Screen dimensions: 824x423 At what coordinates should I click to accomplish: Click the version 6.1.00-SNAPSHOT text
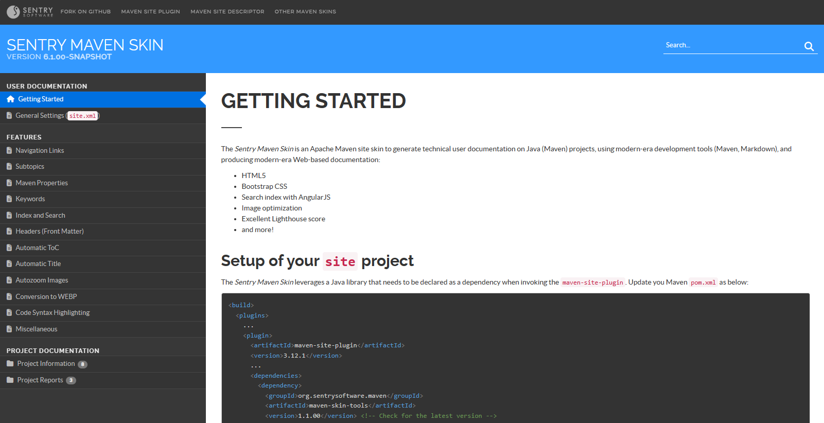[x=59, y=57]
